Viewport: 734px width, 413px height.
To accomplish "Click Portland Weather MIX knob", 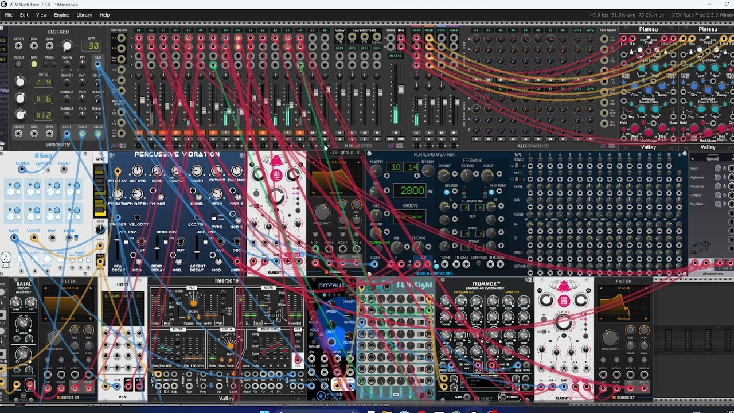I will tap(397, 247).
